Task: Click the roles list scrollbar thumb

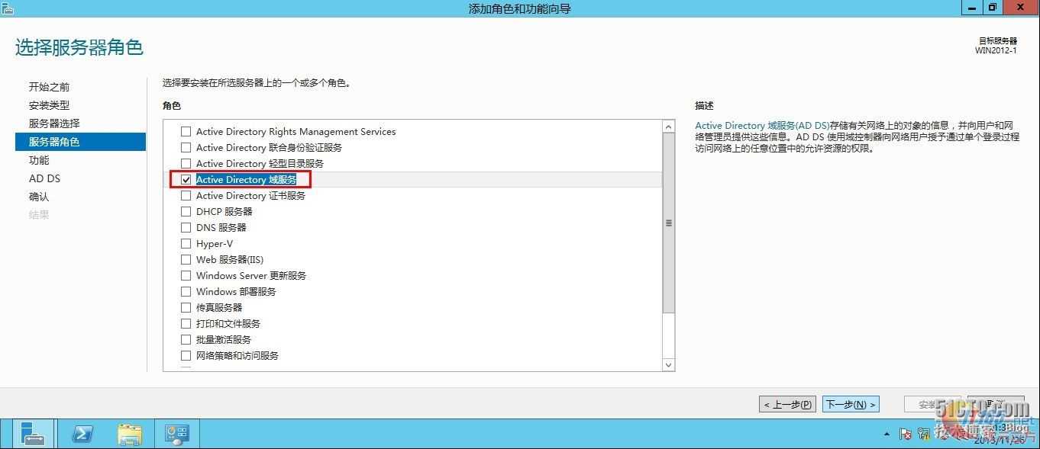Action: pyautogui.click(x=669, y=223)
